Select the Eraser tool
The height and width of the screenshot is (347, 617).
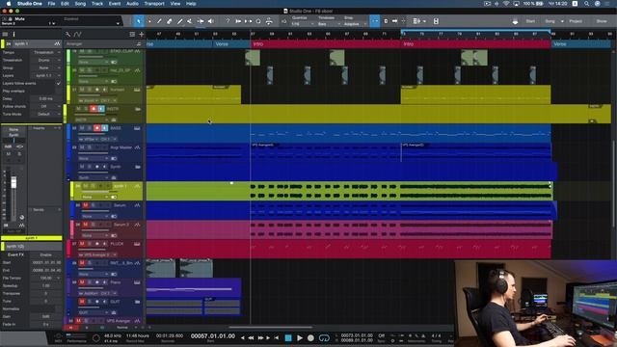(x=170, y=21)
